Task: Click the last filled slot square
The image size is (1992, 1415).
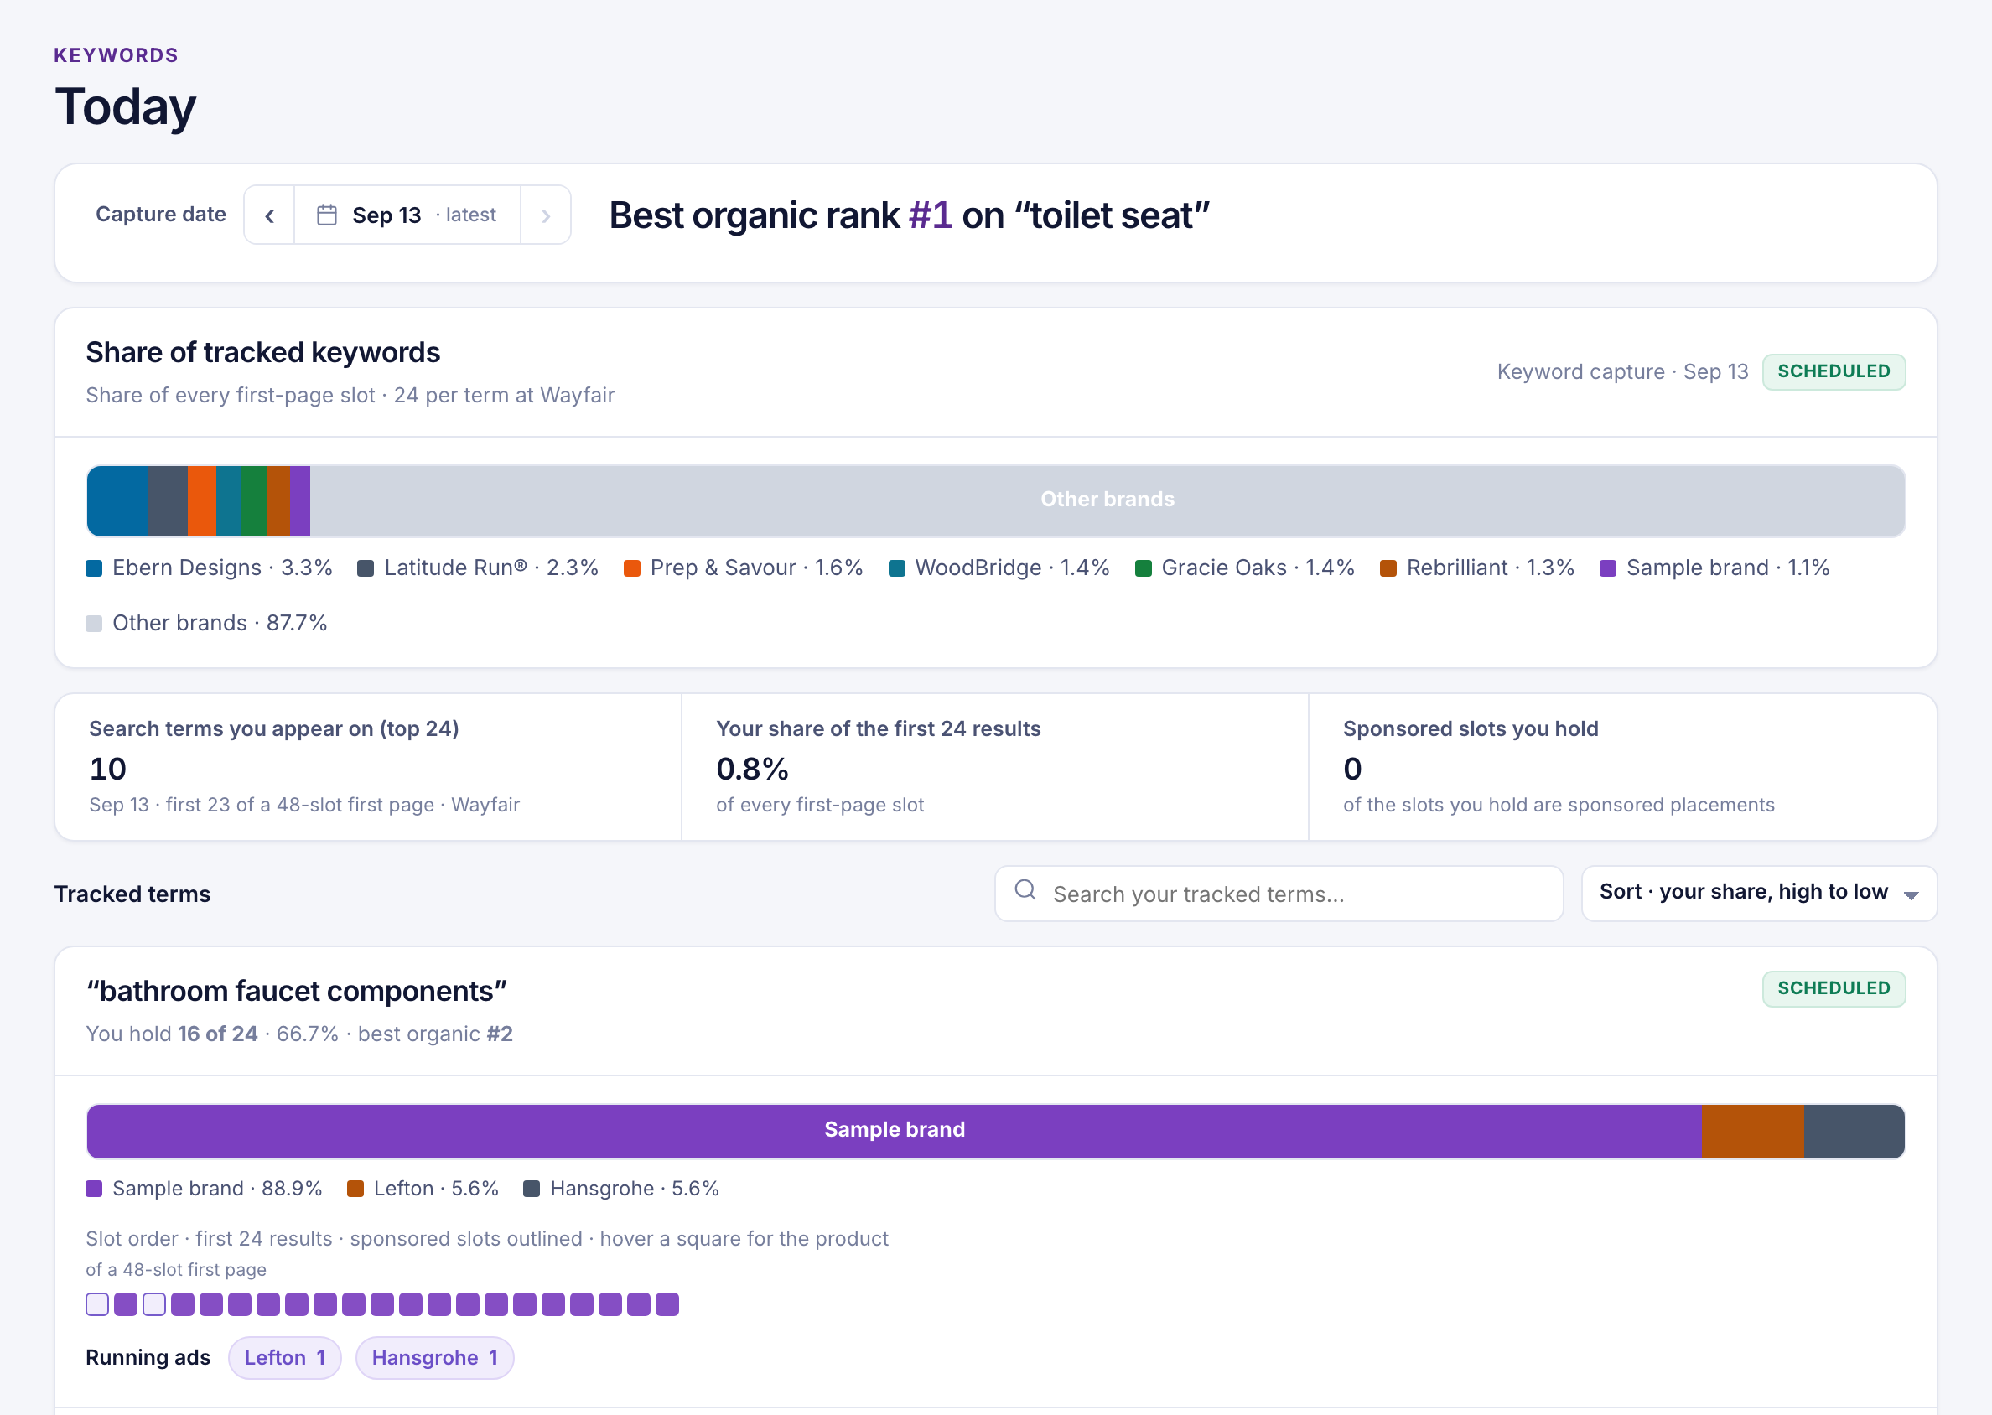Action: tap(667, 1304)
